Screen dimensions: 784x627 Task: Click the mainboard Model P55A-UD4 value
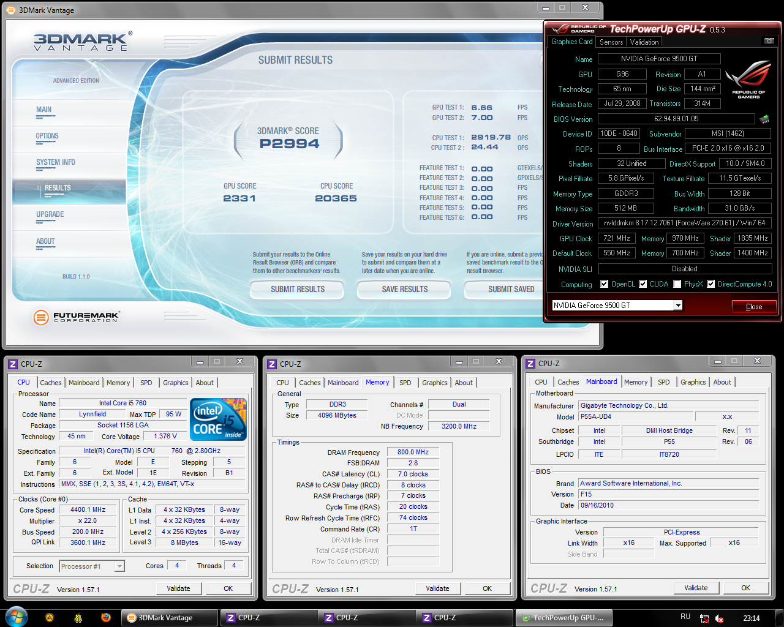[635, 416]
